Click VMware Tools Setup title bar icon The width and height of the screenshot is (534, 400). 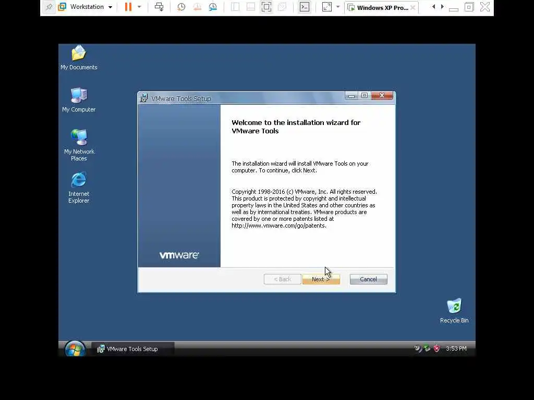tap(144, 98)
